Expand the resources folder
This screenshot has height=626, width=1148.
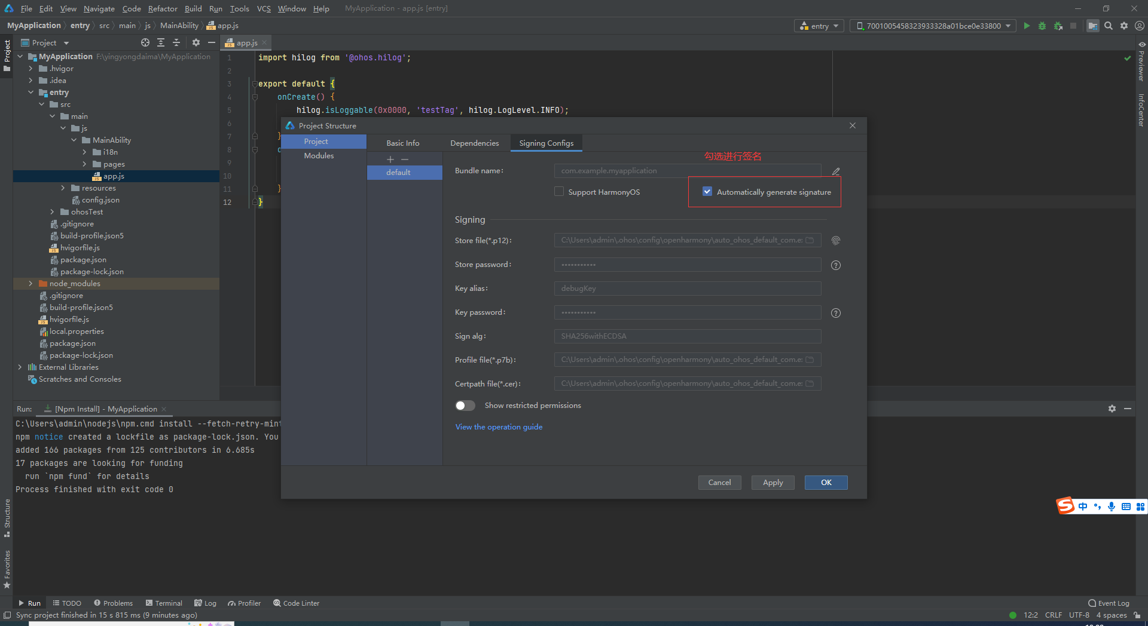click(63, 188)
